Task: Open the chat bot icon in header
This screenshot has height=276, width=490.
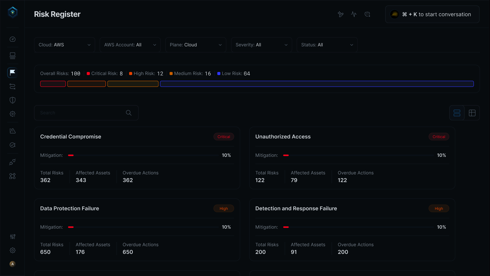Action: coord(367,14)
